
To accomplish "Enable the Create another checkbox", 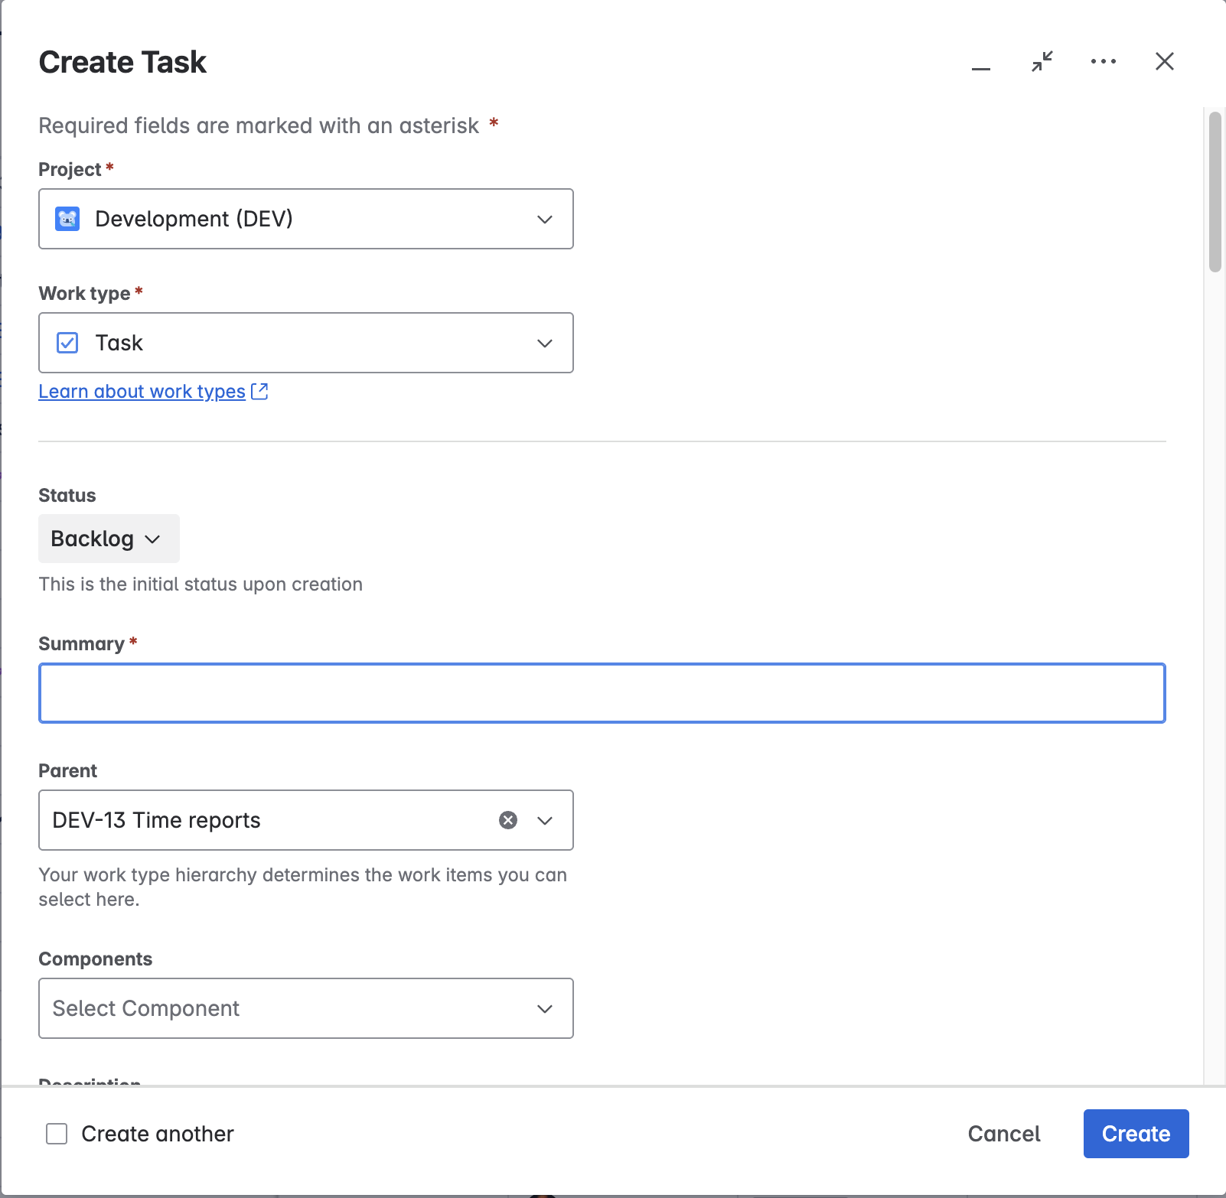I will coord(57,1134).
